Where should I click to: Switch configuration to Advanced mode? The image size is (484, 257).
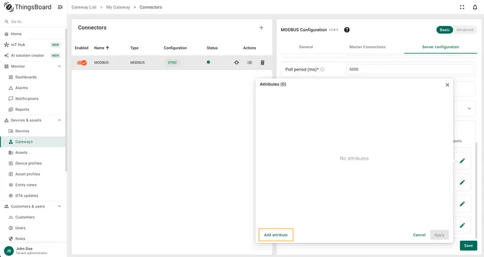[x=465, y=30]
